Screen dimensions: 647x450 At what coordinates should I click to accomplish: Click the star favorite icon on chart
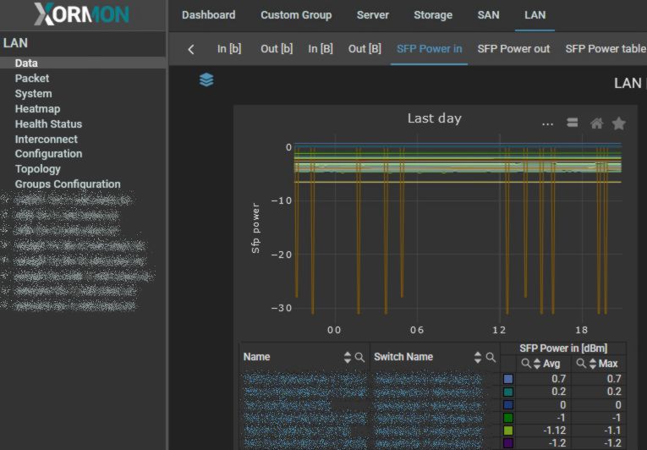click(x=618, y=123)
